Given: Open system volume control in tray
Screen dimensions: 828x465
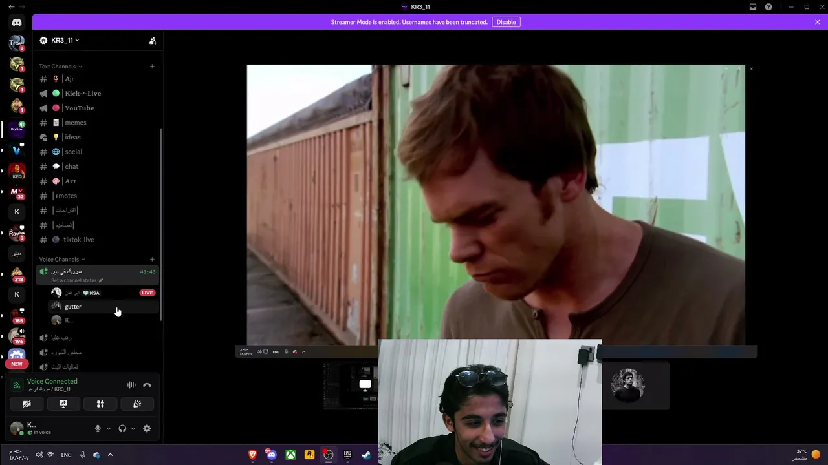Looking at the screenshot, I should pos(39,455).
